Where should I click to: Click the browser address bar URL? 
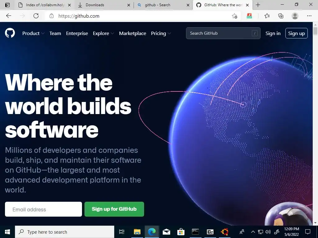[79, 16]
